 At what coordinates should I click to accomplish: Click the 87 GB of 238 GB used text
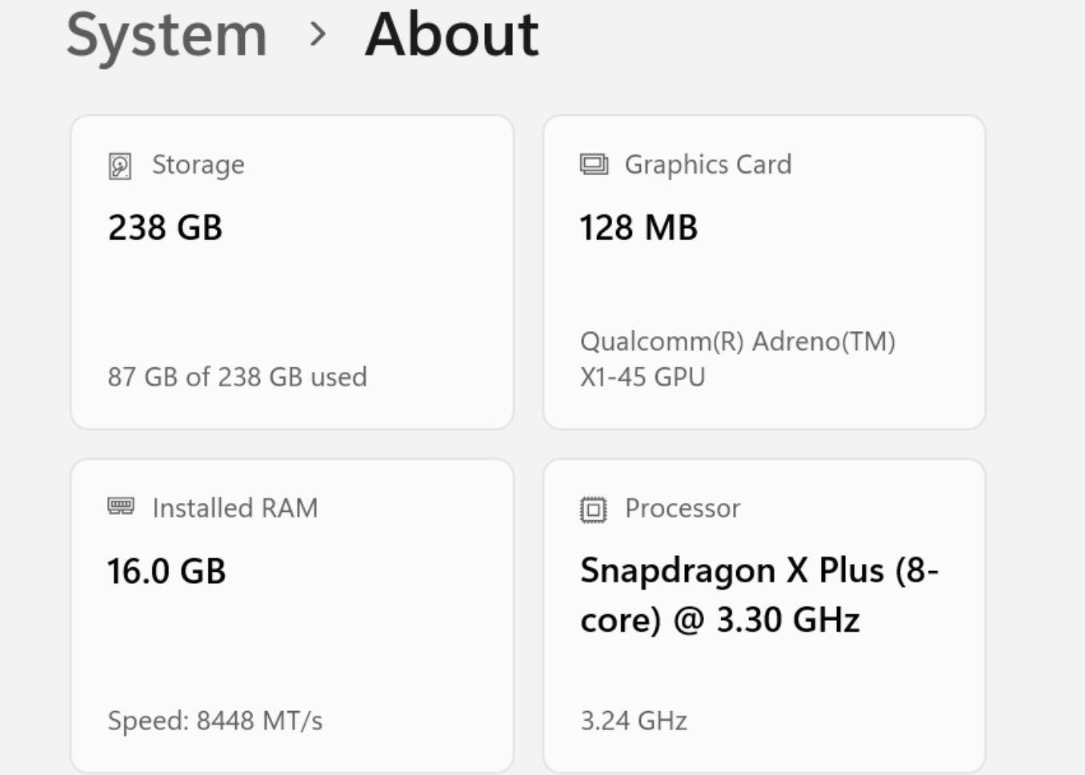tap(238, 377)
